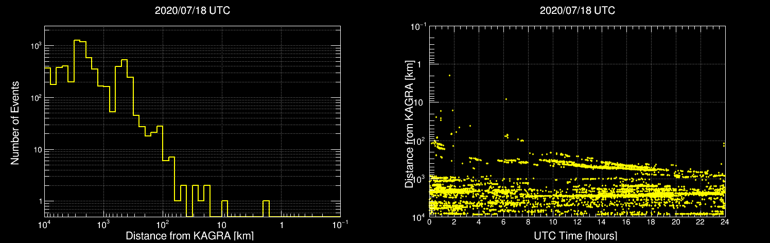Click the "1" tick on the histogram's x-axis
Screen dimensions: 770x243
click(281, 225)
